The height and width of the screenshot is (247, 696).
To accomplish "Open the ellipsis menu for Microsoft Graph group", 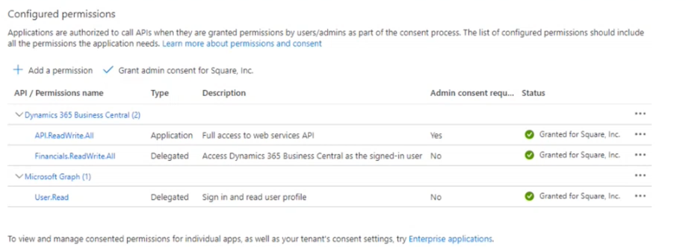I will click(640, 175).
